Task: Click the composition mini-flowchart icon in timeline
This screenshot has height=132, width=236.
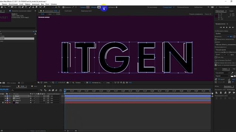Action: (41, 90)
